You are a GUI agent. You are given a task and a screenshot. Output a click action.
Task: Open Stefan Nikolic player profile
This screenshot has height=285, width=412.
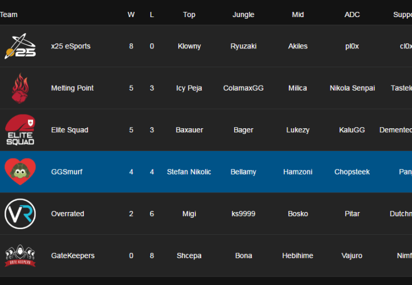point(189,172)
